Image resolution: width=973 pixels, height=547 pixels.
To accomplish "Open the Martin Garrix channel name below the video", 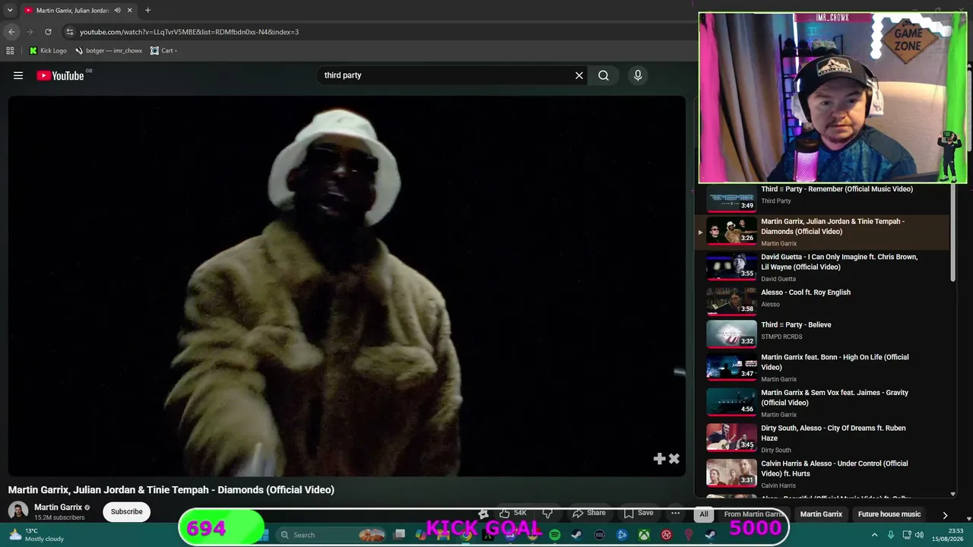I will 58,507.
